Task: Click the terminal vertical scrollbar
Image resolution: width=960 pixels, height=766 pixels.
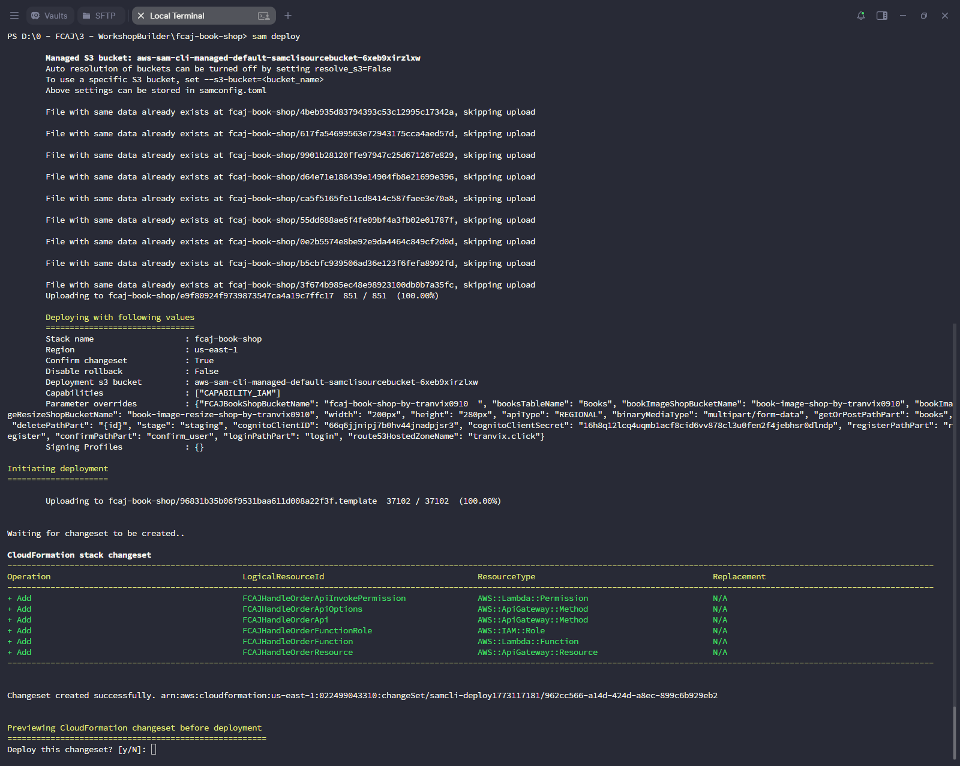Action: (x=954, y=732)
